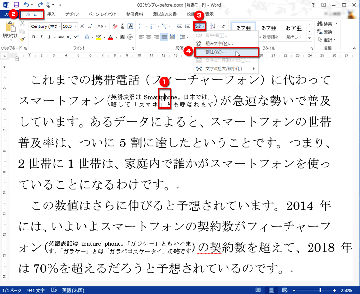Click the Character Border icon
Screen dimensions: 360x294
pos(130,26)
